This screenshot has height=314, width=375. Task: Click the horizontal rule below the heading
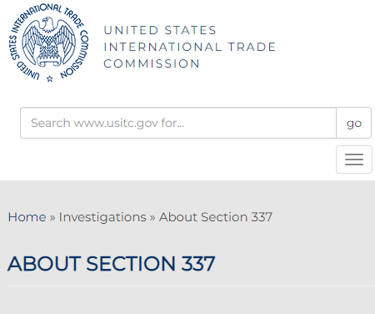coord(191,286)
